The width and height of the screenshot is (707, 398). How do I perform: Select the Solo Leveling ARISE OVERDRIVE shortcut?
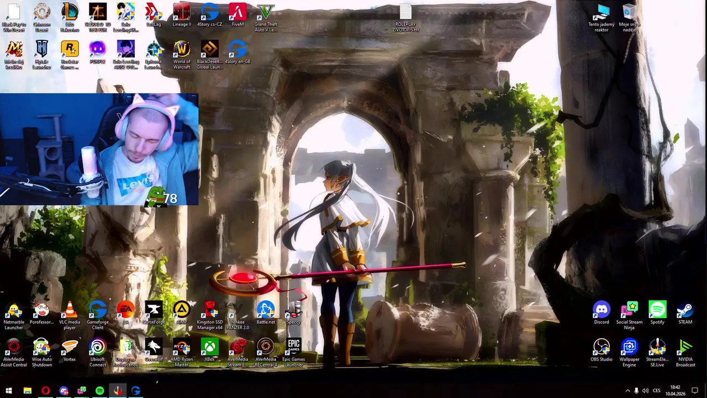pos(125,54)
